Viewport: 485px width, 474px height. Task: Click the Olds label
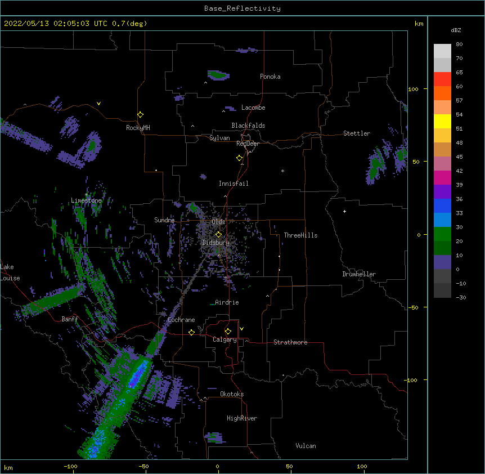218,222
